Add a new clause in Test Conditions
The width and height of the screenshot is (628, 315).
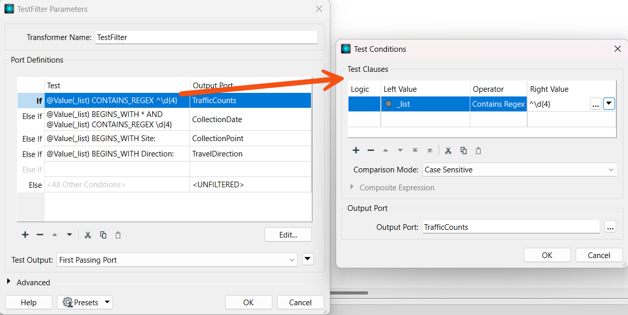(356, 150)
